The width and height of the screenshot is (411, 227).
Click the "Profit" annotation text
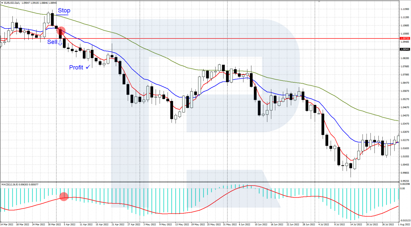76,68
